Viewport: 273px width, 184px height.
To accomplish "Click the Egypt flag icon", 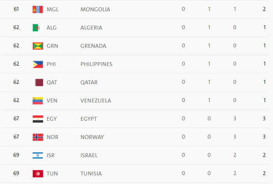I will point(37,119).
